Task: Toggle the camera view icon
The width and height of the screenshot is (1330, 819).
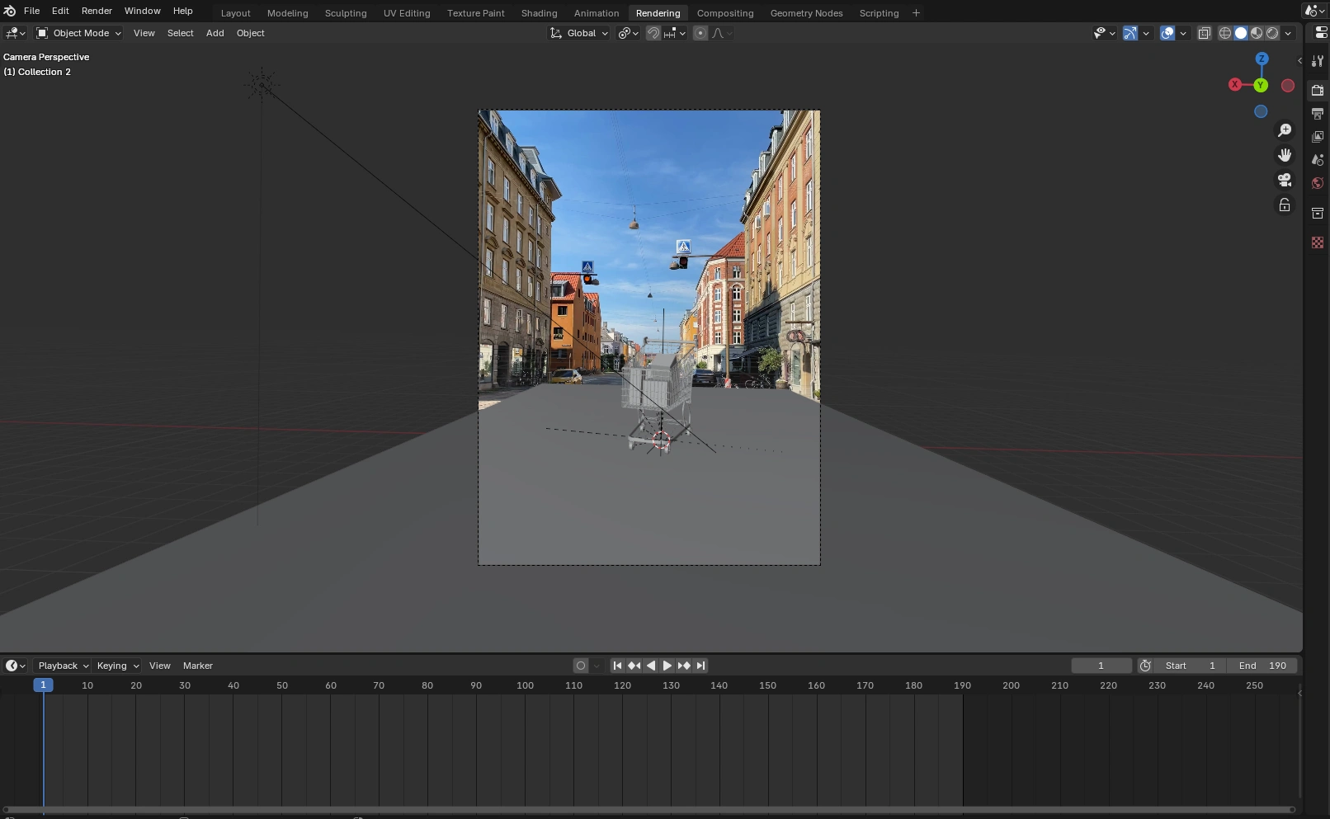Action: tap(1285, 180)
